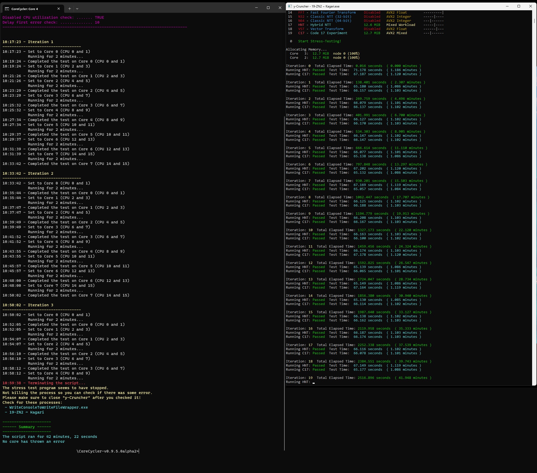Click the y-Cruncher window title bar icon
Image resolution: width=537 pixels, height=473 pixels.
[x=290, y=6]
